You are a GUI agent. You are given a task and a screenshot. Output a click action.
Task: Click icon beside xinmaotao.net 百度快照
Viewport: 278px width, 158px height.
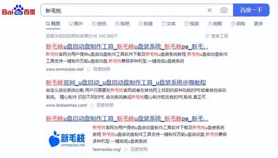(x=89, y=69)
